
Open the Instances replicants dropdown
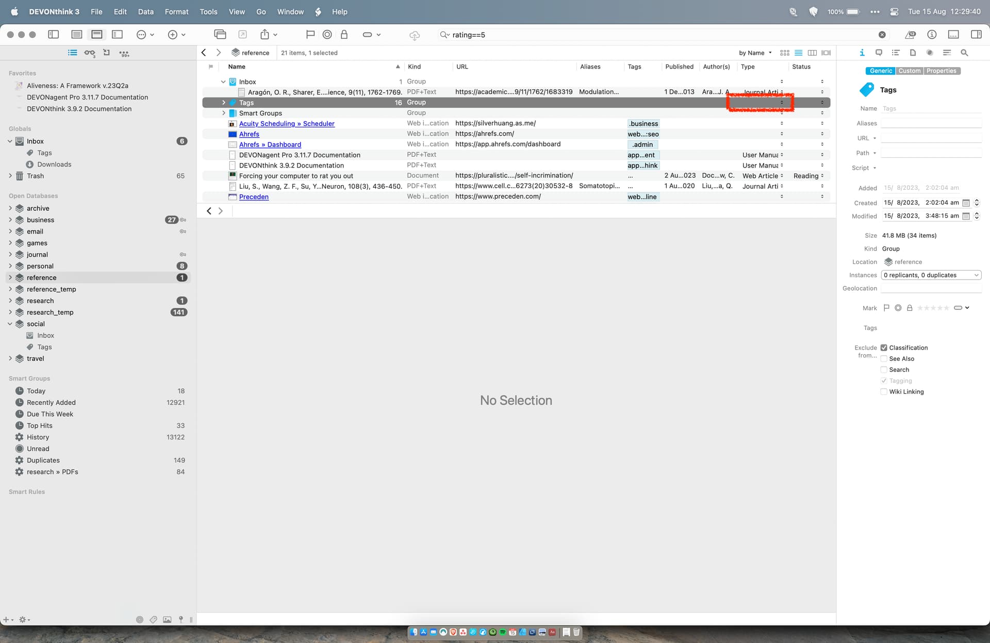[931, 275]
